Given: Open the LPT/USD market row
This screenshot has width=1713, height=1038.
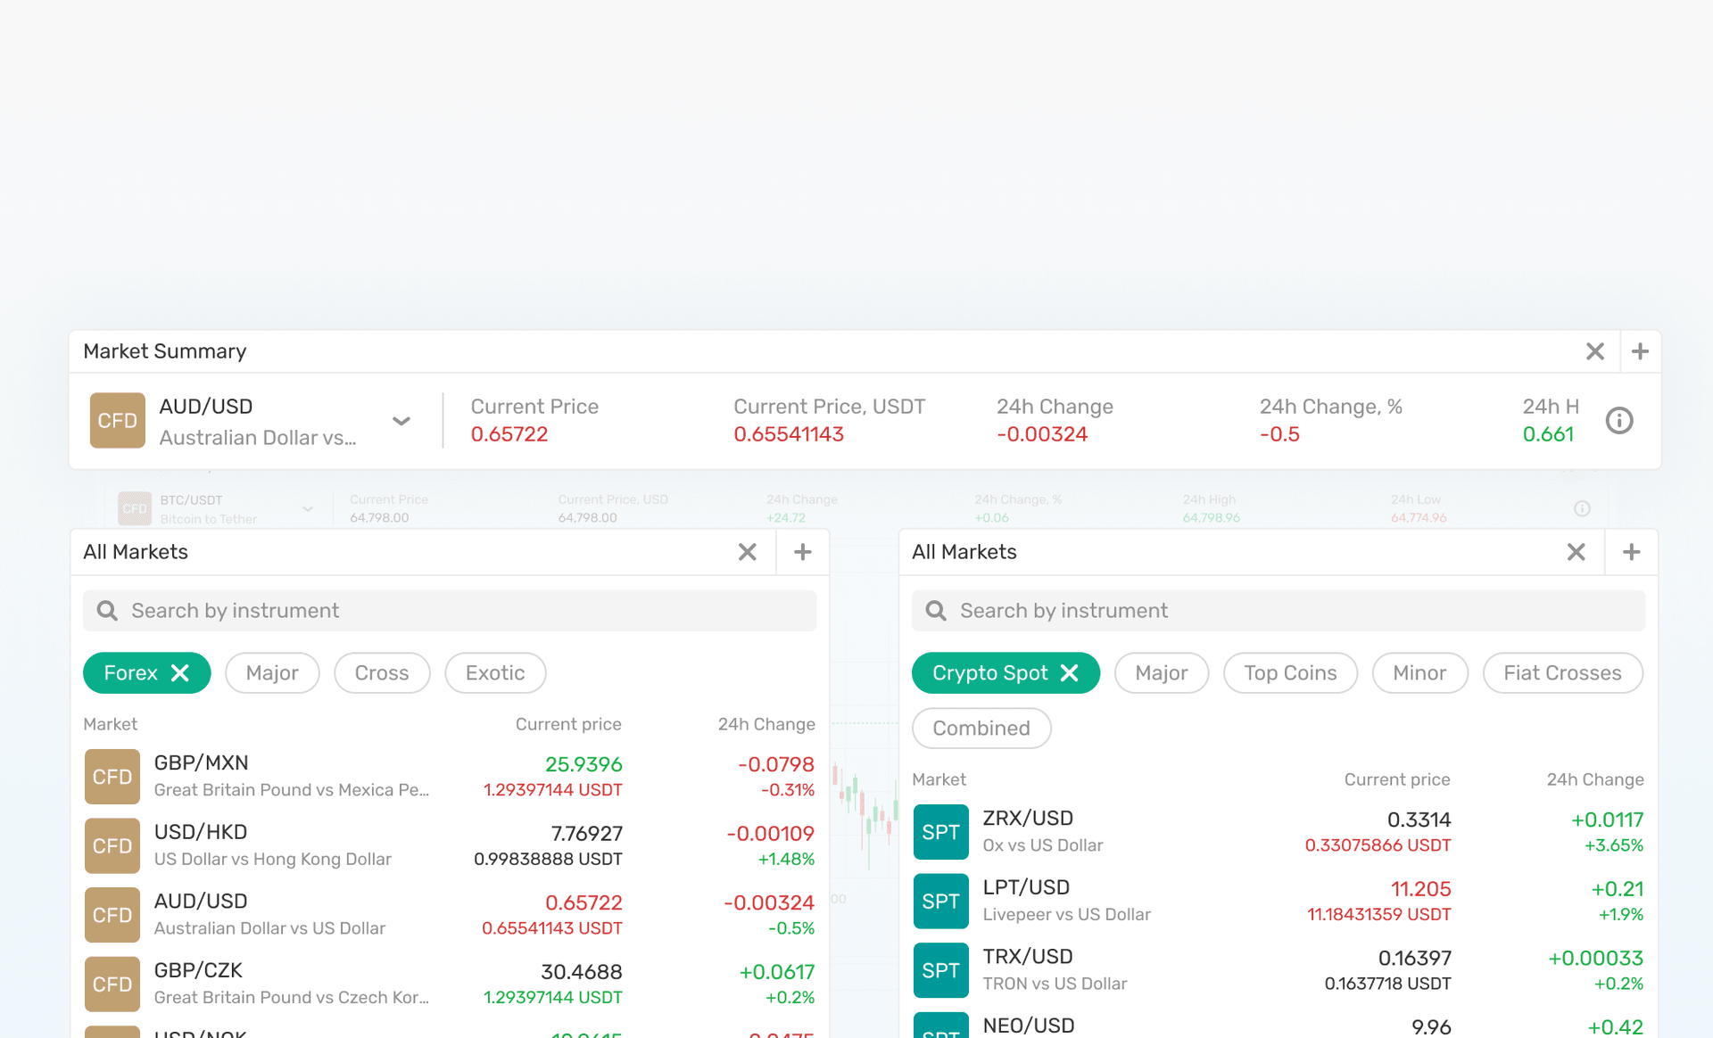Looking at the screenshot, I should [1279, 901].
